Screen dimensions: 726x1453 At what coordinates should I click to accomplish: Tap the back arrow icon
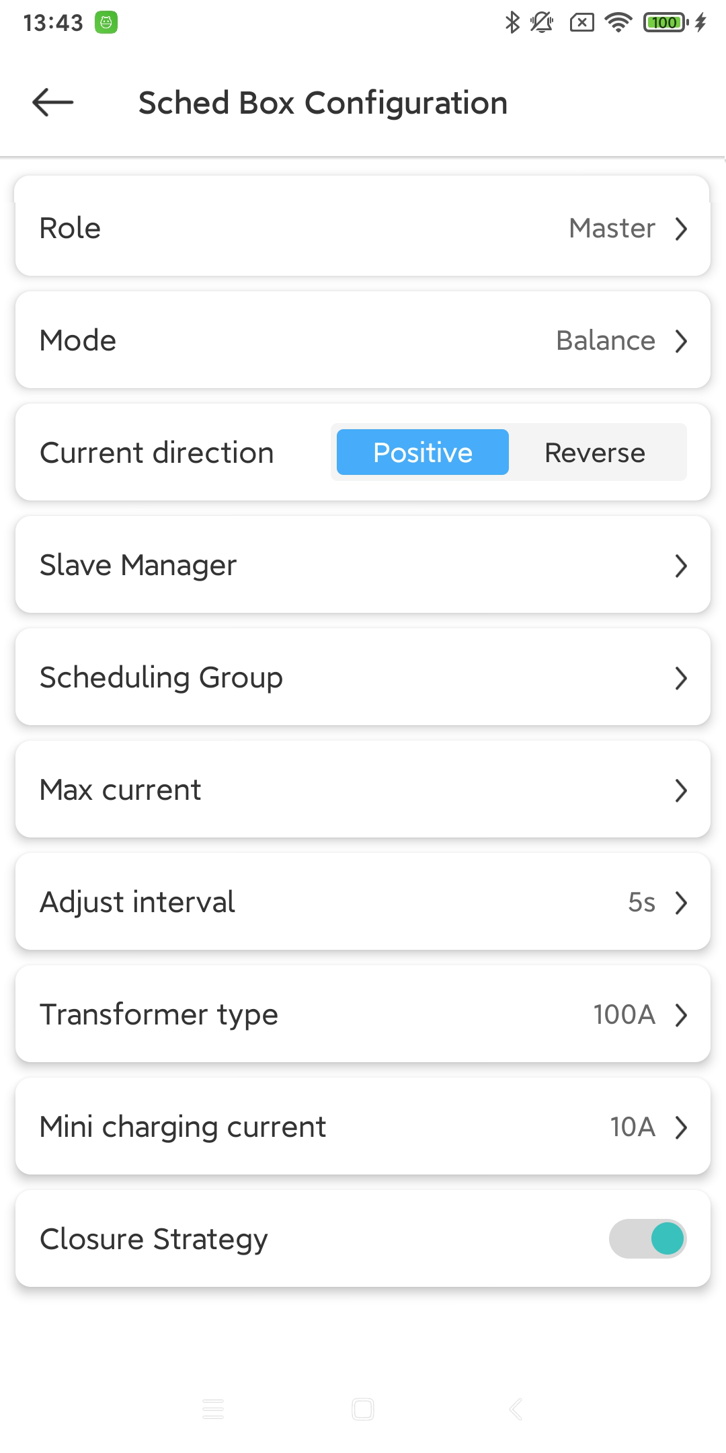(x=52, y=102)
